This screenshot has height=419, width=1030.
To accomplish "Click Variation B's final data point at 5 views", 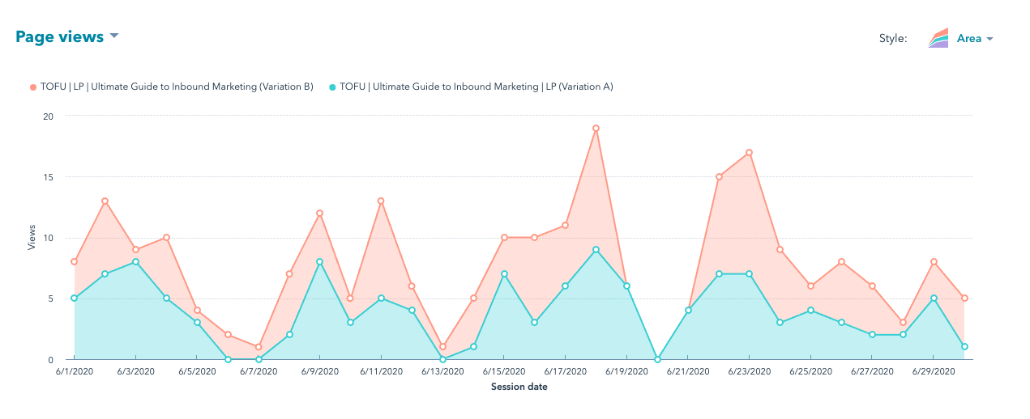I will 964,298.
